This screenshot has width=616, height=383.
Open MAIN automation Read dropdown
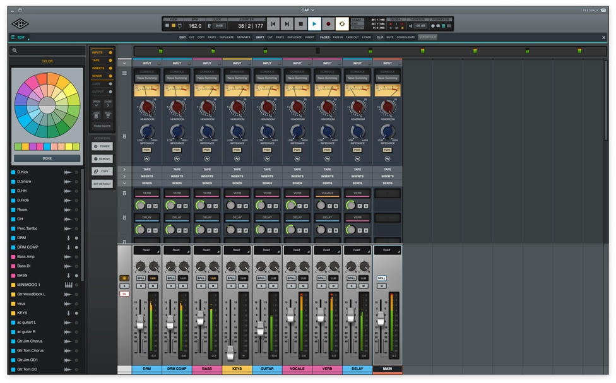[388, 250]
